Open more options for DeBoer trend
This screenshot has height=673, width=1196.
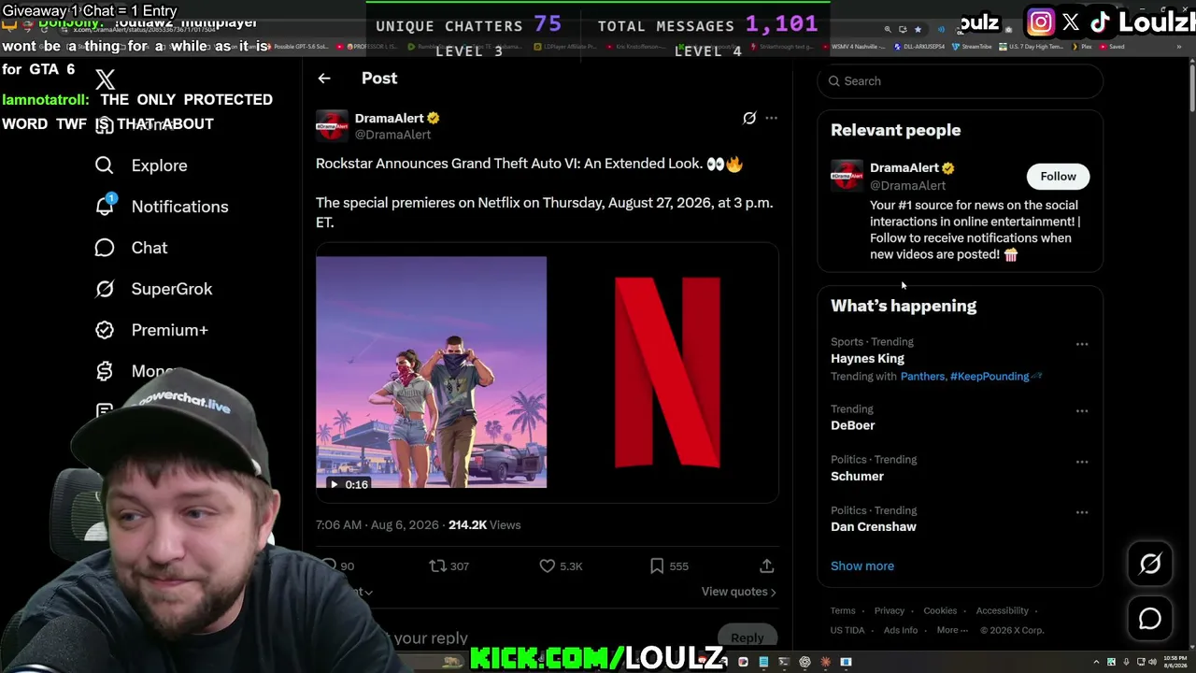1082,411
